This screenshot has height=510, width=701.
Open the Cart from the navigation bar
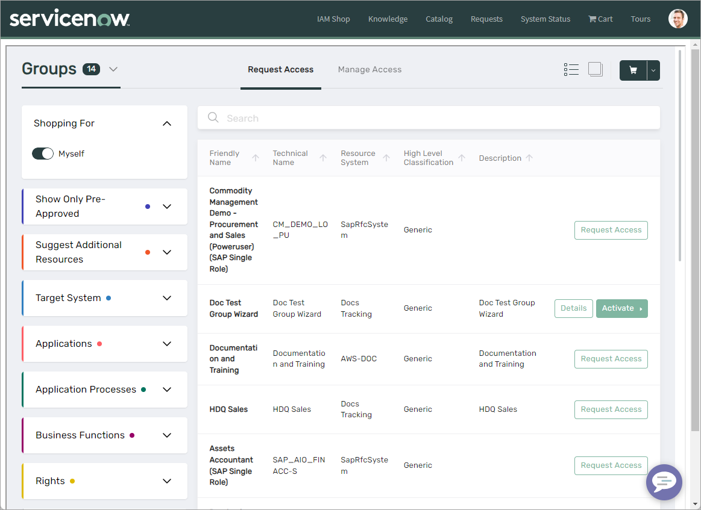[x=600, y=19]
